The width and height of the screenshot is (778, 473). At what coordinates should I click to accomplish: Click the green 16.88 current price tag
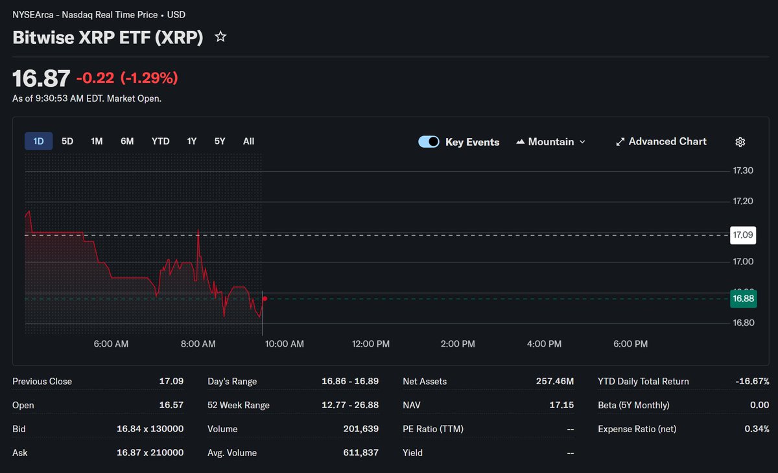[x=743, y=299]
